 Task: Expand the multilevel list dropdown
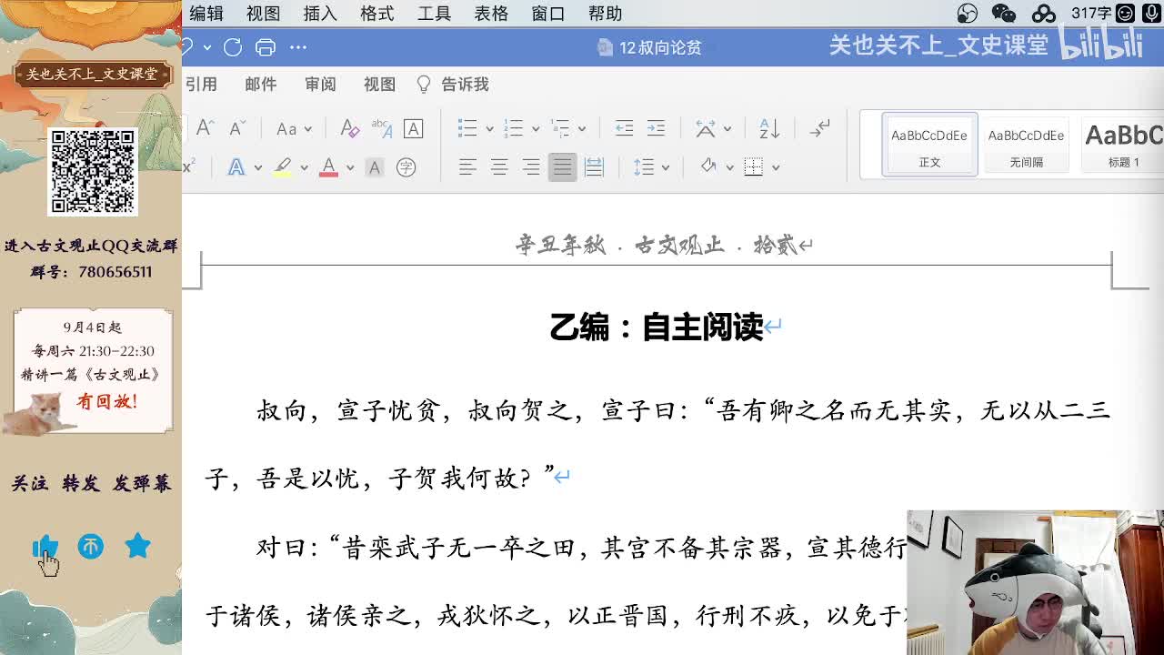point(582,129)
